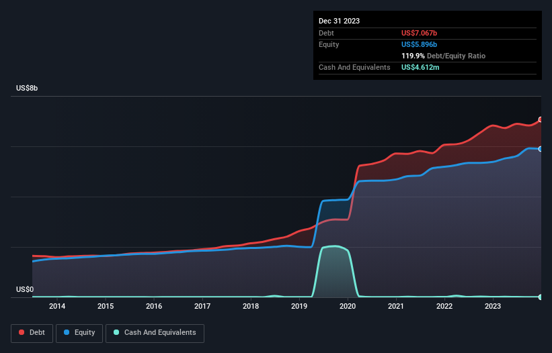Toggle the Debt series legend button
This screenshot has height=353, width=552.
[x=32, y=333]
